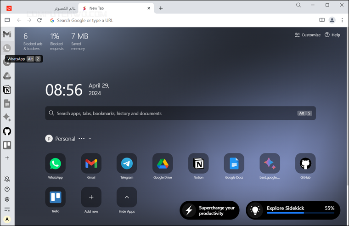The width and height of the screenshot is (349, 226).
Task: Open the sessions list icon in sidebar
Action: tap(7, 209)
